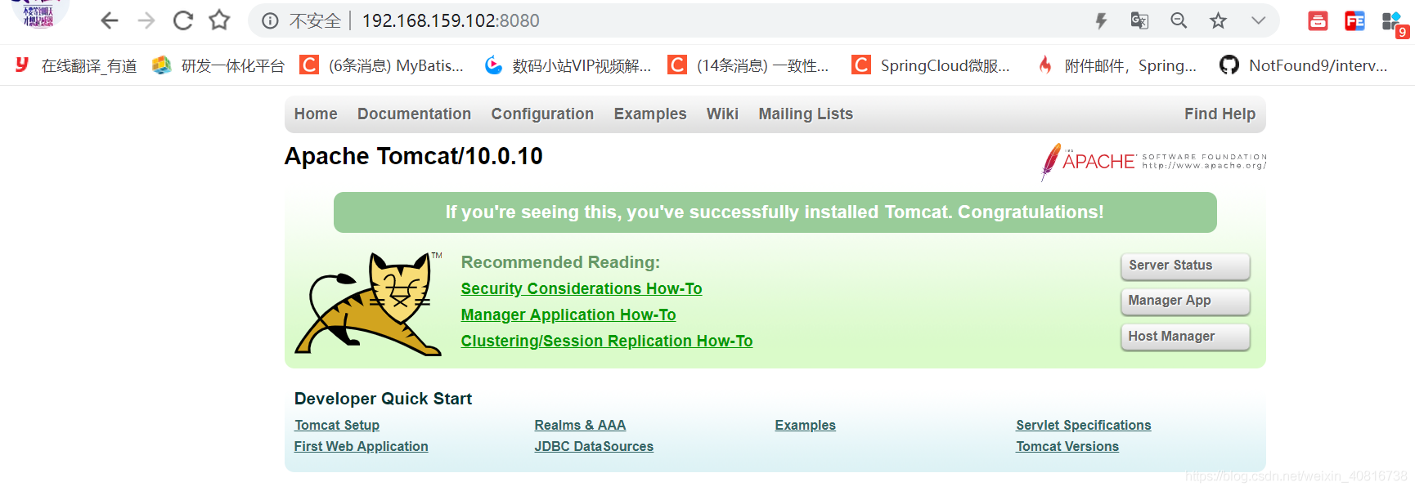Click the zoom magnifier icon in the address bar
This screenshot has width=1415, height=491.
(x=1179, y=20)
